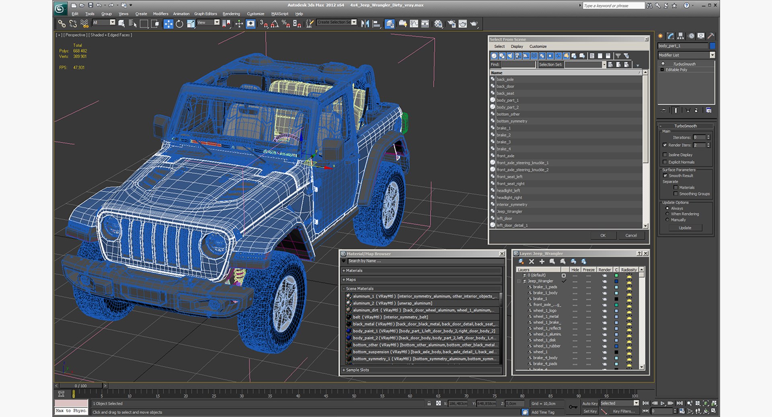This screenshot has height=417, width=772.
Task: Toggle TurboSmooth modifier lightbulb in stack
Action: tap(663, 64)
